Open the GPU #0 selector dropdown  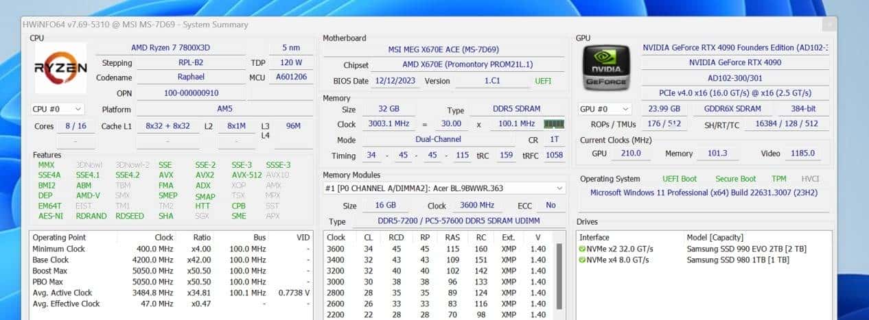tap(605, 109)
